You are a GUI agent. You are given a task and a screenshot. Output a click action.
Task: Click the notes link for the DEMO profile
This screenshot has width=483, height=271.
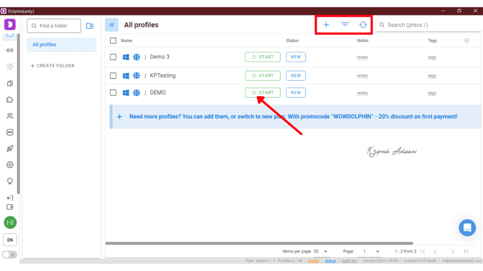click(x=362, y=93)
